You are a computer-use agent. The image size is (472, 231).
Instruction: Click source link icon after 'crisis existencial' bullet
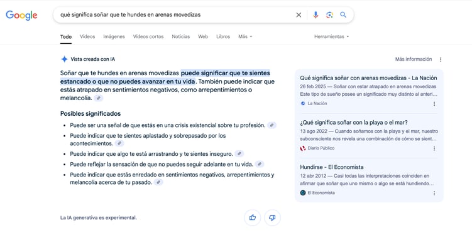point(272,125)
